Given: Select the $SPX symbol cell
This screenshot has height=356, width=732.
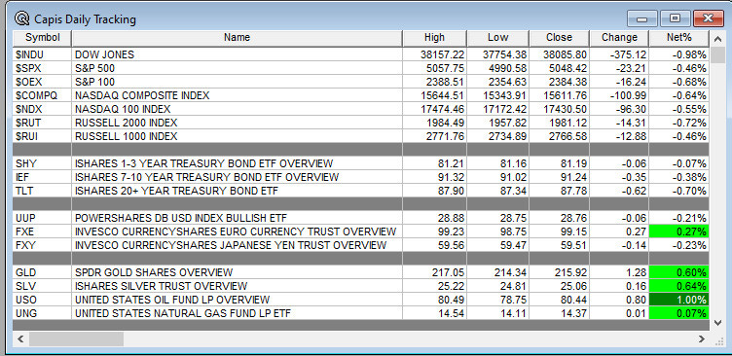Looking at the screenshot, I should 43,68.
